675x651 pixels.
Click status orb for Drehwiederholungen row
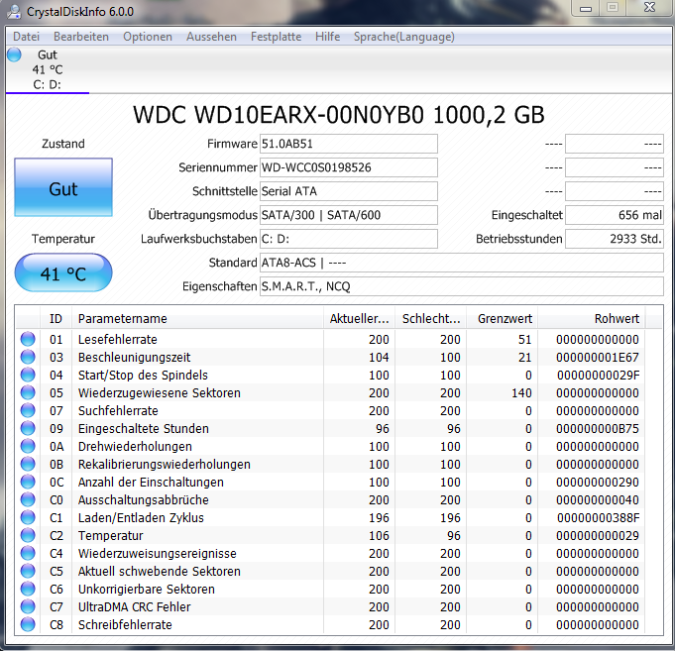[28, 446]
